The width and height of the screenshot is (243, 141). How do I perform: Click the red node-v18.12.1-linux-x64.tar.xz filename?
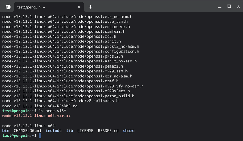point(36,116)
